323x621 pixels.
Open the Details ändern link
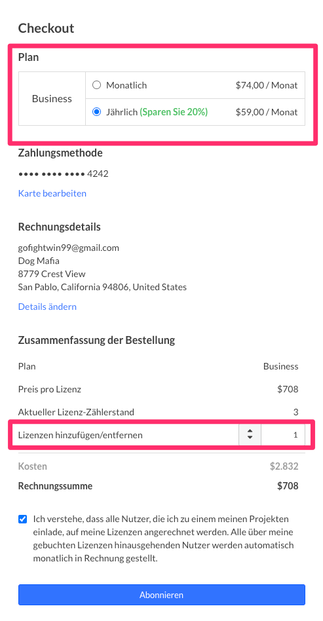[x=47, y=307]
